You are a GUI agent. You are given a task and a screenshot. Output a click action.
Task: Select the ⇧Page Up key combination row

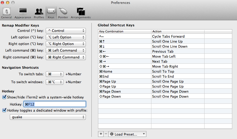point(165,86)
